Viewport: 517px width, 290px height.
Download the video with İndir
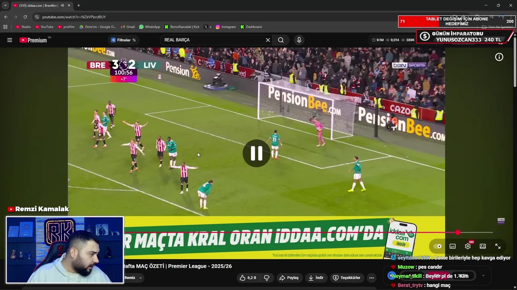point(316,278)
